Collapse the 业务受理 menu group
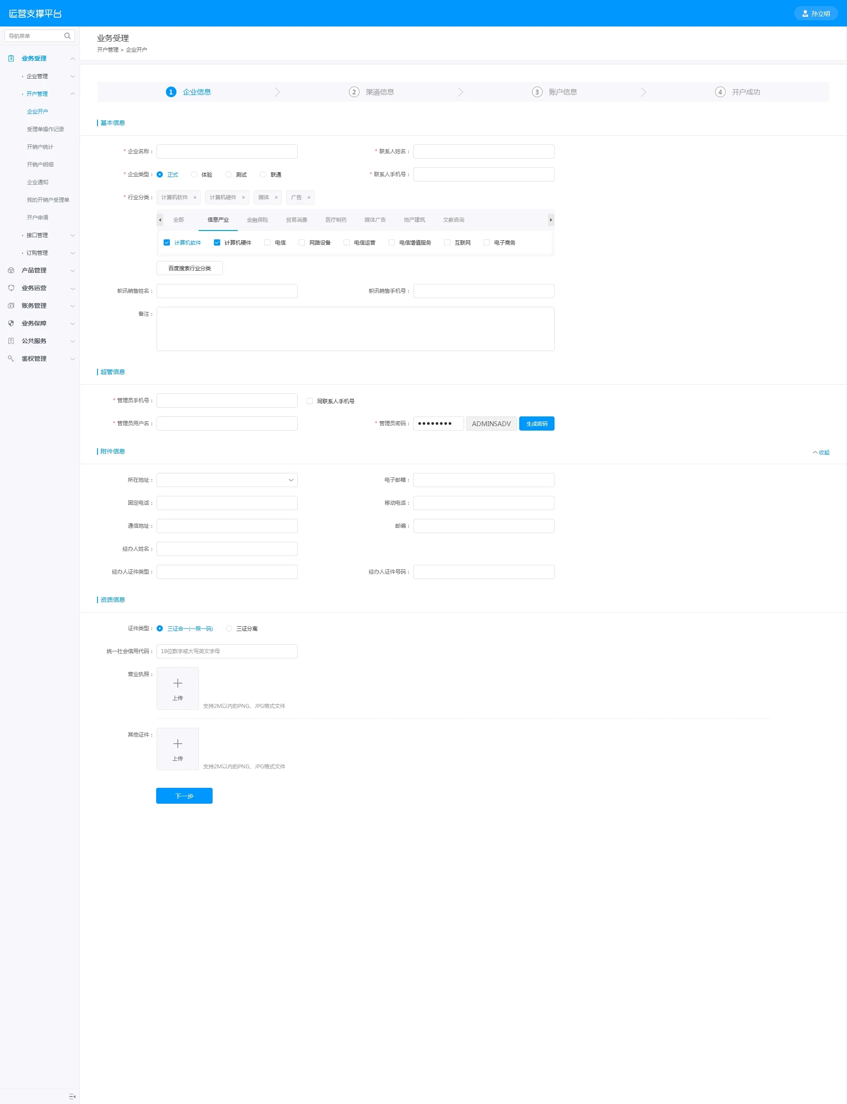 coord(73,59)
